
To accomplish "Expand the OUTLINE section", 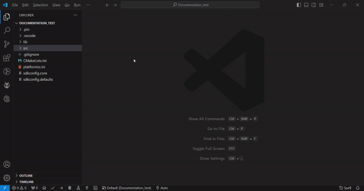I will (26, 175).
